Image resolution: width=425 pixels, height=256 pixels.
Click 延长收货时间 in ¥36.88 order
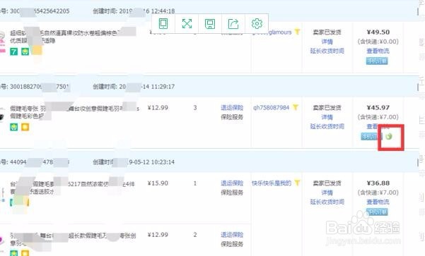tap(327, 202)
